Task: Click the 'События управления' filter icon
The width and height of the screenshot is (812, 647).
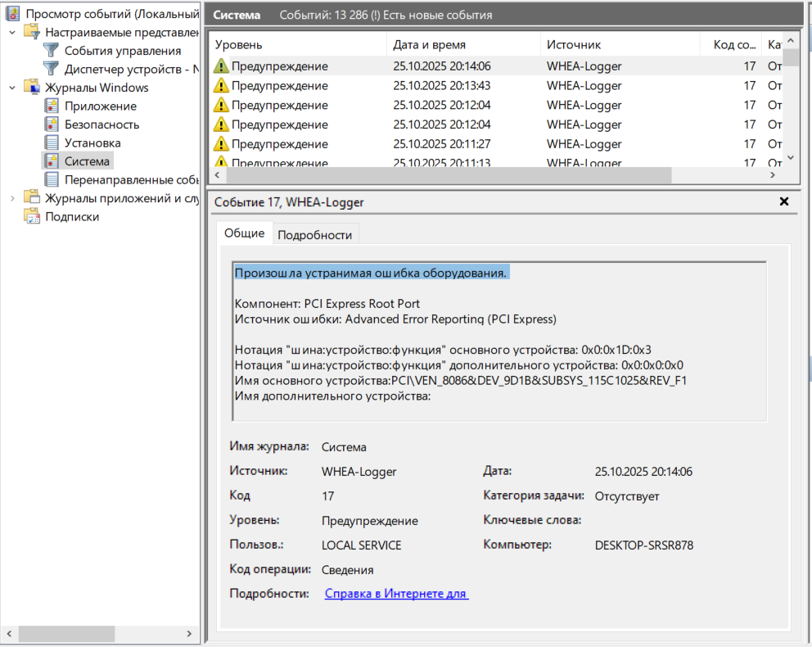Action: [52, 50]
